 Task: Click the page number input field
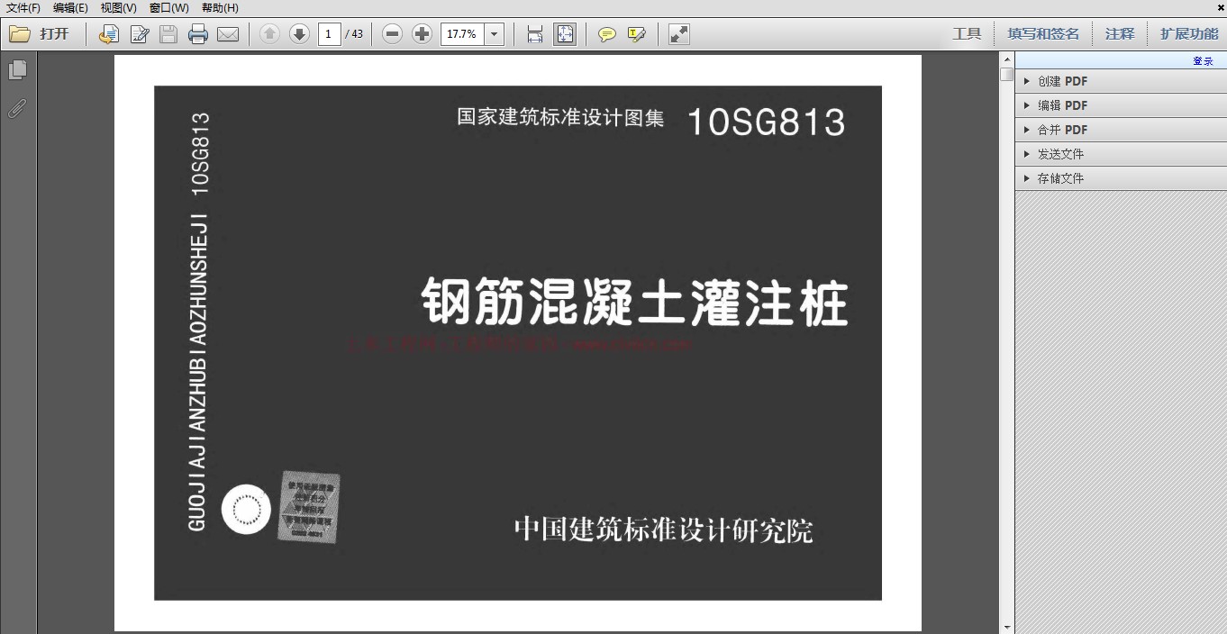click(x=330, y=34)
